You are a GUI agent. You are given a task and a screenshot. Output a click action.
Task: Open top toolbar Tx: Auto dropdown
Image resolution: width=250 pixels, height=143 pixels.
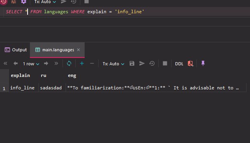45,2
